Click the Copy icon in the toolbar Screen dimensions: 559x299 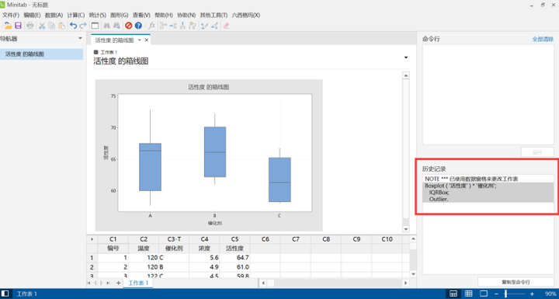coord(52,26)
